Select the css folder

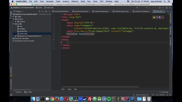(x=20, y=26)
